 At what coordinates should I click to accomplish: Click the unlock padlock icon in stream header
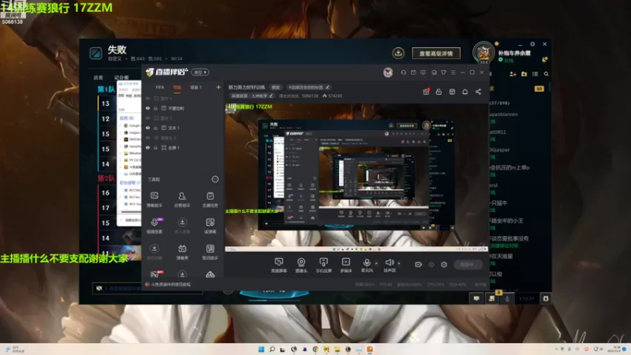[x=439, y=92]
